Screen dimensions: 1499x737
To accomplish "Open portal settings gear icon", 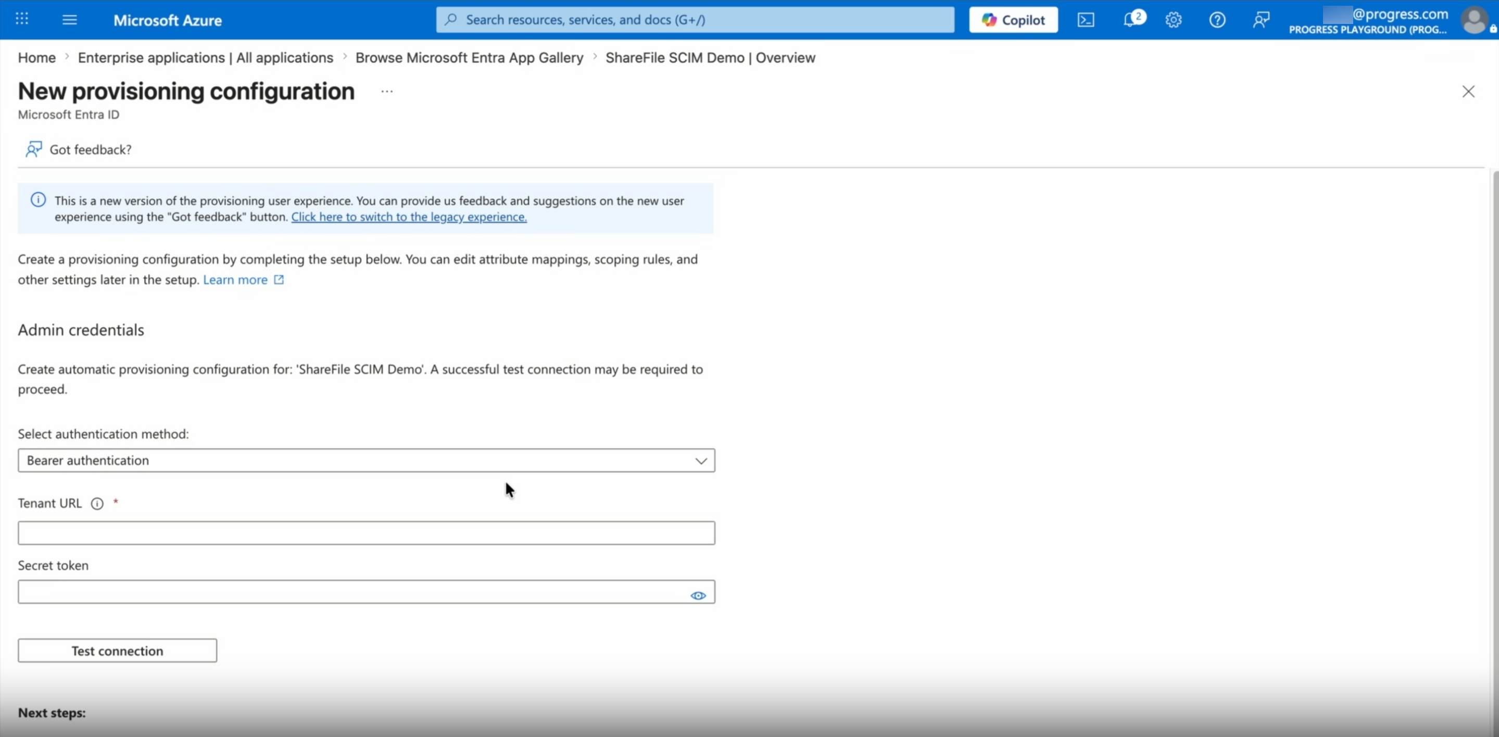I will tap(1173, 20).
